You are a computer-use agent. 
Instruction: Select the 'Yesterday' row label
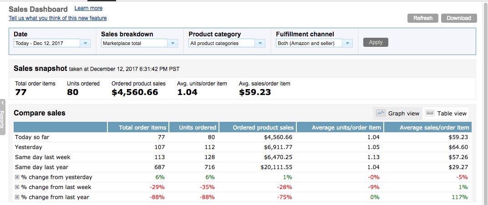[28, 147]
